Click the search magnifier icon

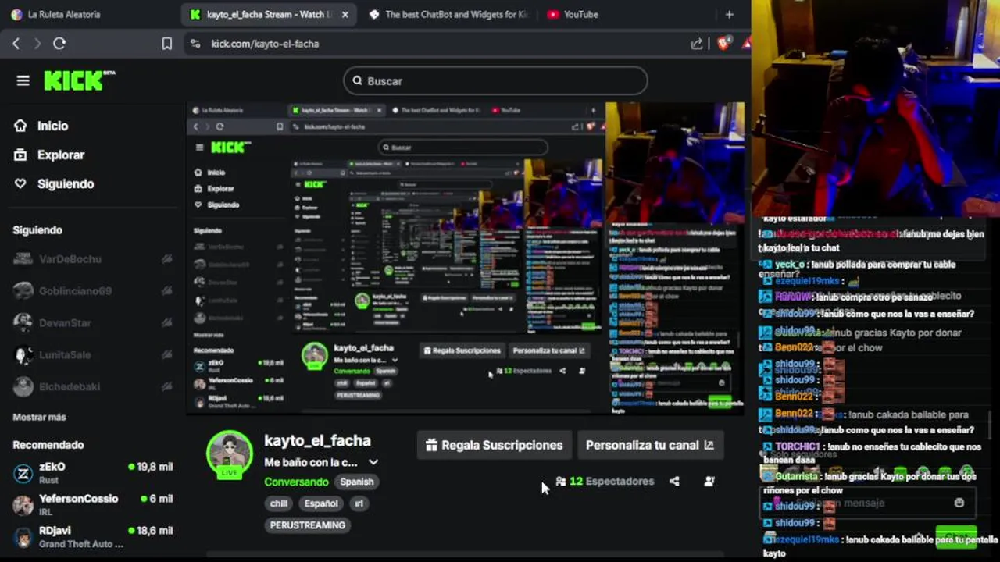(x=357, y=80)
